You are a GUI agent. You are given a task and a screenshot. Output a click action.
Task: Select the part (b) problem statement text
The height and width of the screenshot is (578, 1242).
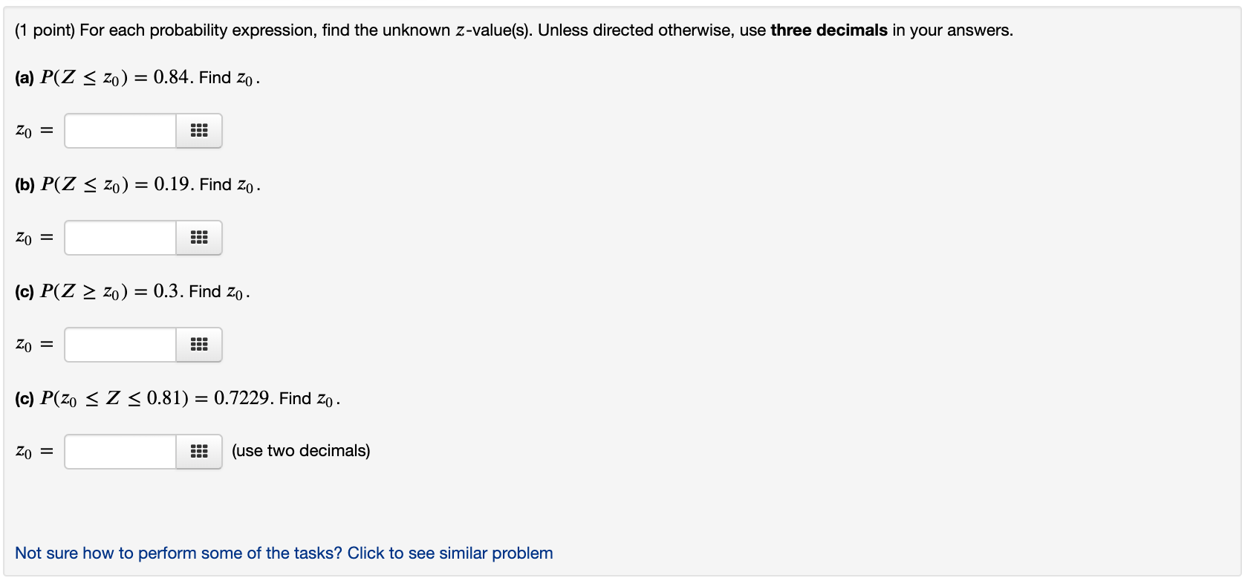[x=136, y=184]
